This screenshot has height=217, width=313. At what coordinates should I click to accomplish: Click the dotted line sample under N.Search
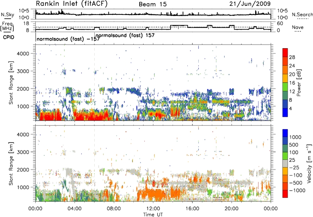tap(302, 19)
